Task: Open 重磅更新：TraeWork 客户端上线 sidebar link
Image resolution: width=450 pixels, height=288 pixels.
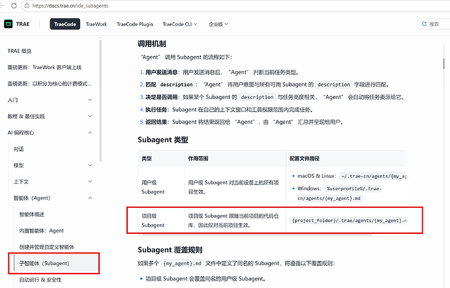Action: click(x=44, y=67)
